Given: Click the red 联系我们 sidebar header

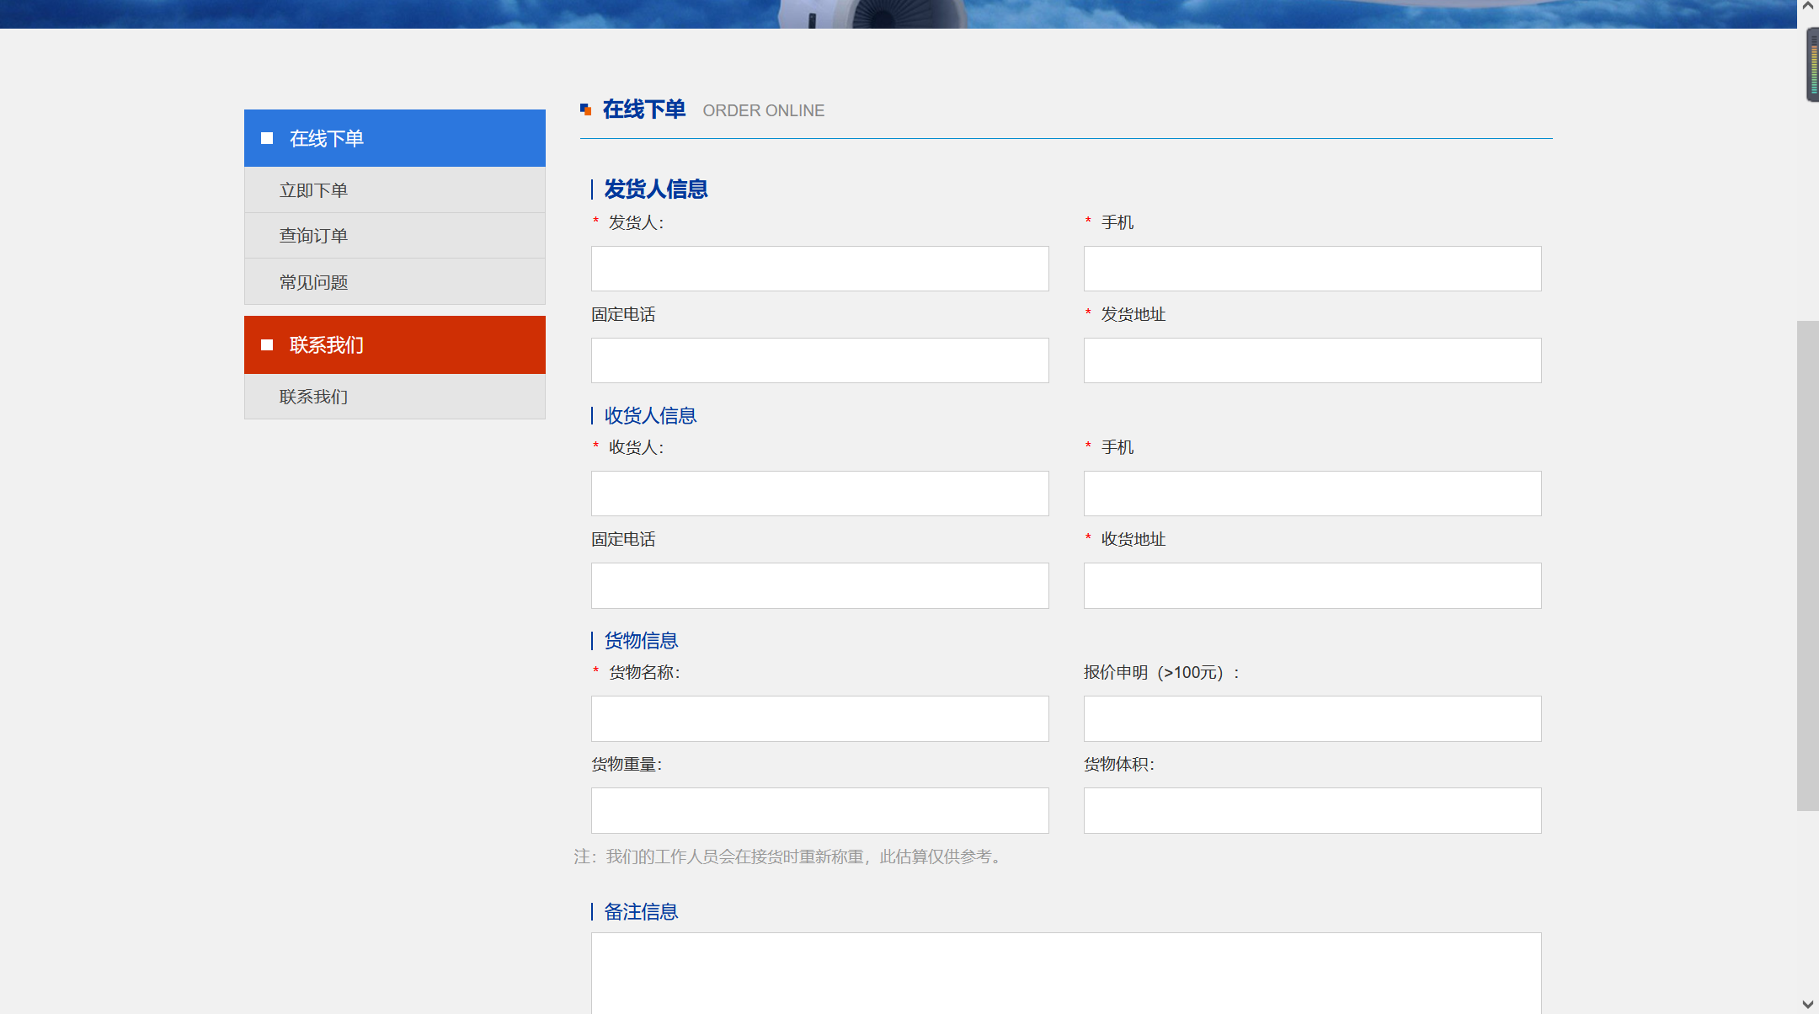Looking at the screenshot, I should [x=394, y=344].
